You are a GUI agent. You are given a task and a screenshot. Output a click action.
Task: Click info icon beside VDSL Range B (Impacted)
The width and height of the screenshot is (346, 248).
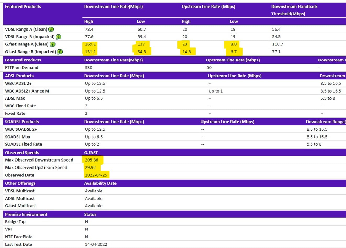point(58,37)
